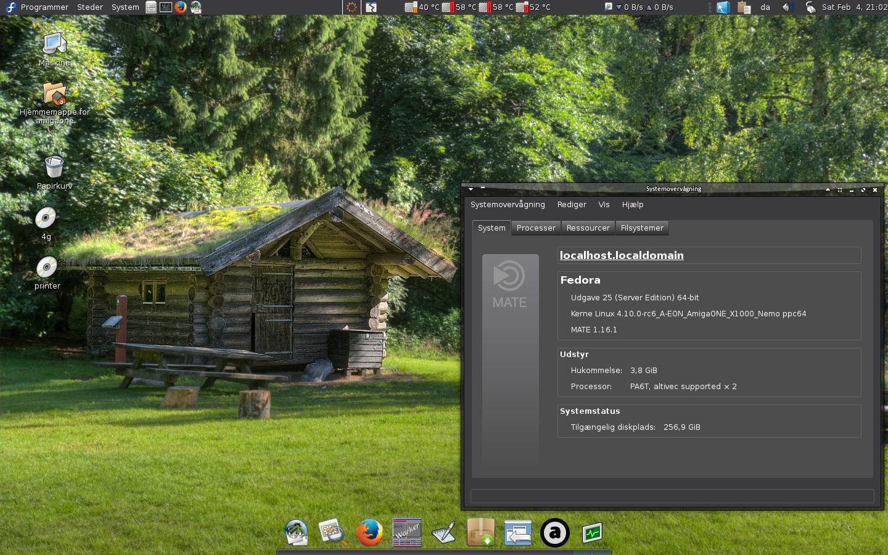Screen dimensions: 888x555
Task: Open the notepad text editor dock icon
Action: (443, 533)
